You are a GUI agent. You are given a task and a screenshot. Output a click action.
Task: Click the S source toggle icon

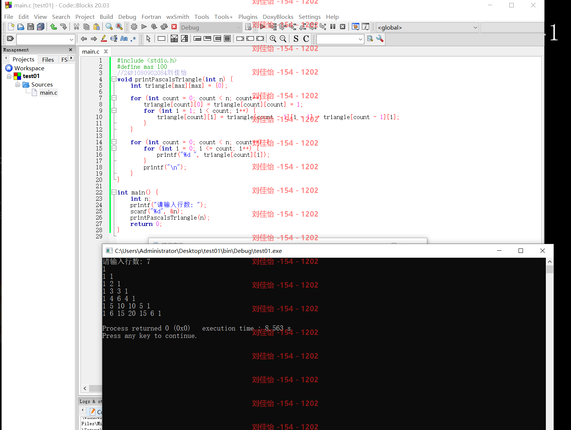[296, 38]
